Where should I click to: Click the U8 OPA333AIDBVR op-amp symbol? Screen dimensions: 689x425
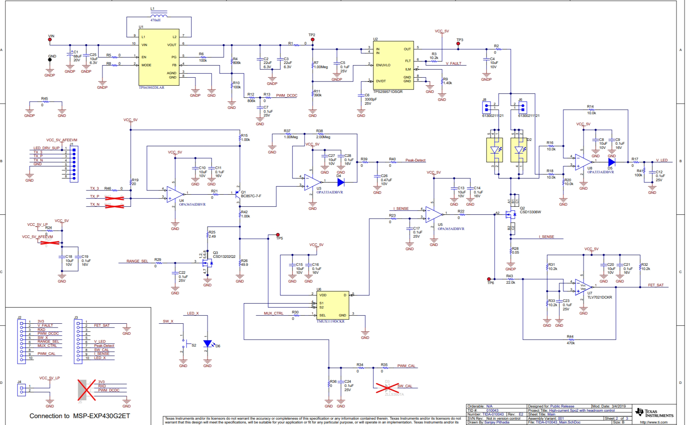[x=583, y=162]
